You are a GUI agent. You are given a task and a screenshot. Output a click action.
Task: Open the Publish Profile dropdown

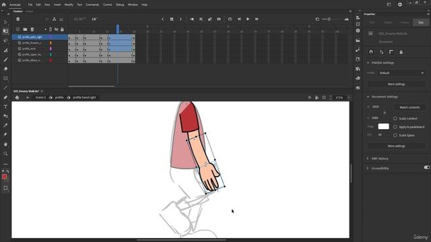tap(401, 73)
